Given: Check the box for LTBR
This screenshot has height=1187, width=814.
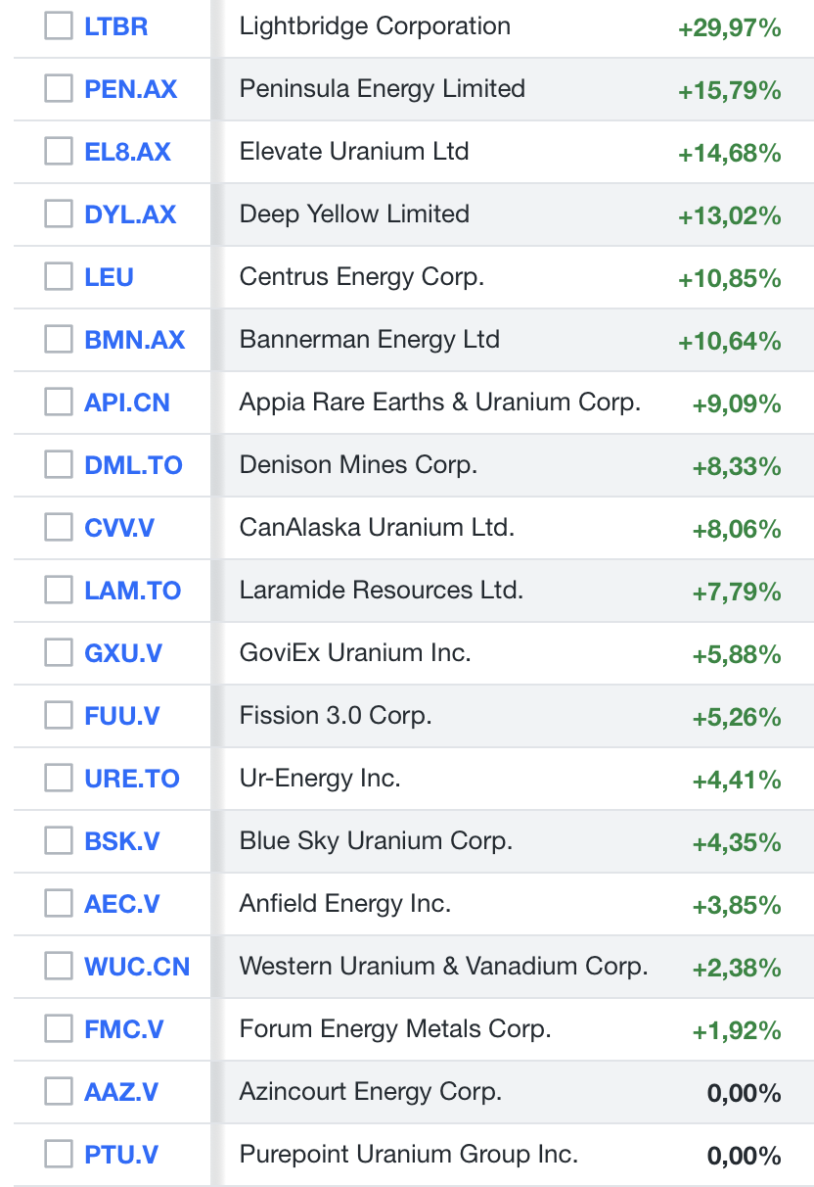Looking at the screenshot, I should tap(59, 26).
